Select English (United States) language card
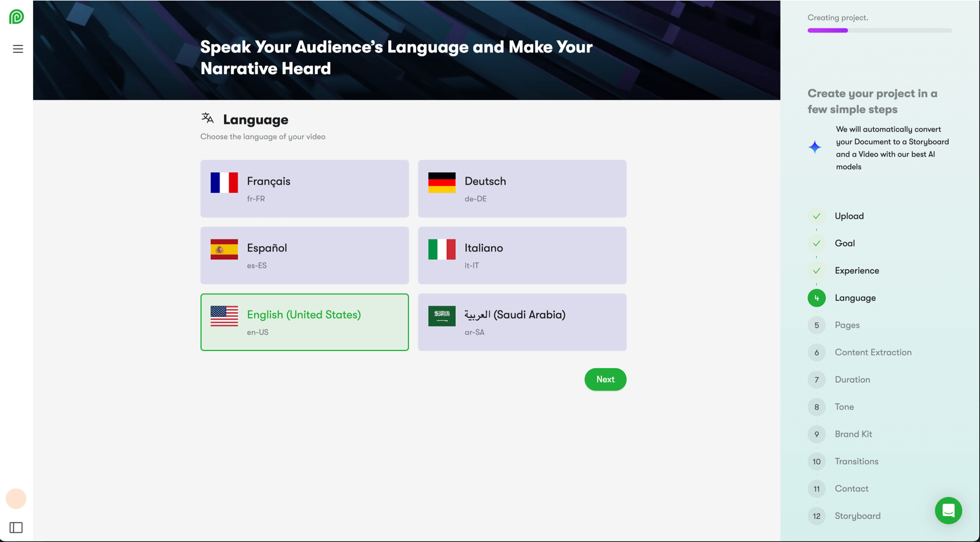Viewport: 980px width, 542px height. (x=305, y=322)
